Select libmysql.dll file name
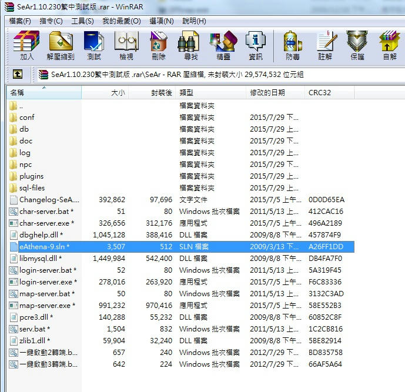This screenshot has width=405, height=392. 41,259
